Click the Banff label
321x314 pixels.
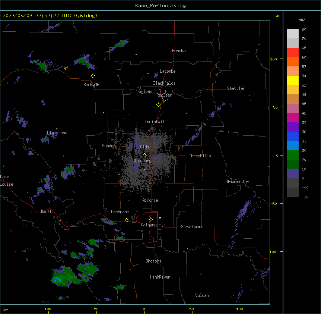[46, 211]
